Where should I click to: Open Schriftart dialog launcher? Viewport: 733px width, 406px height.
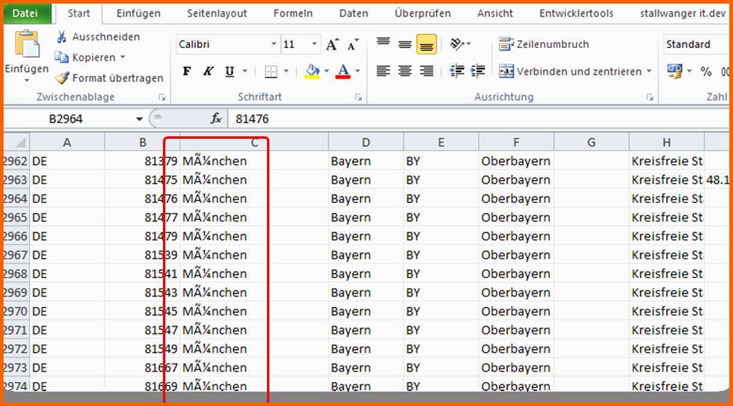tap(358, 97)
